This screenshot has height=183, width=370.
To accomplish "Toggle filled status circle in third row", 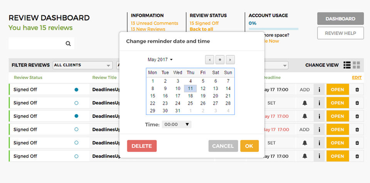I will (76, 116).
